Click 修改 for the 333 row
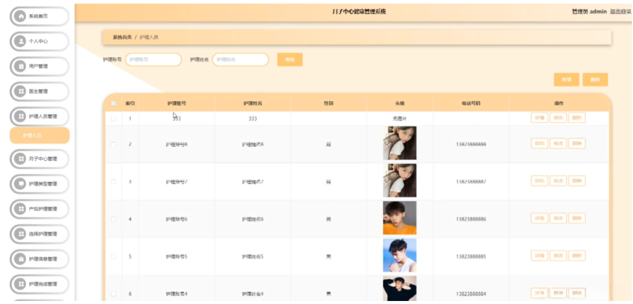 [x=558, y=118]
